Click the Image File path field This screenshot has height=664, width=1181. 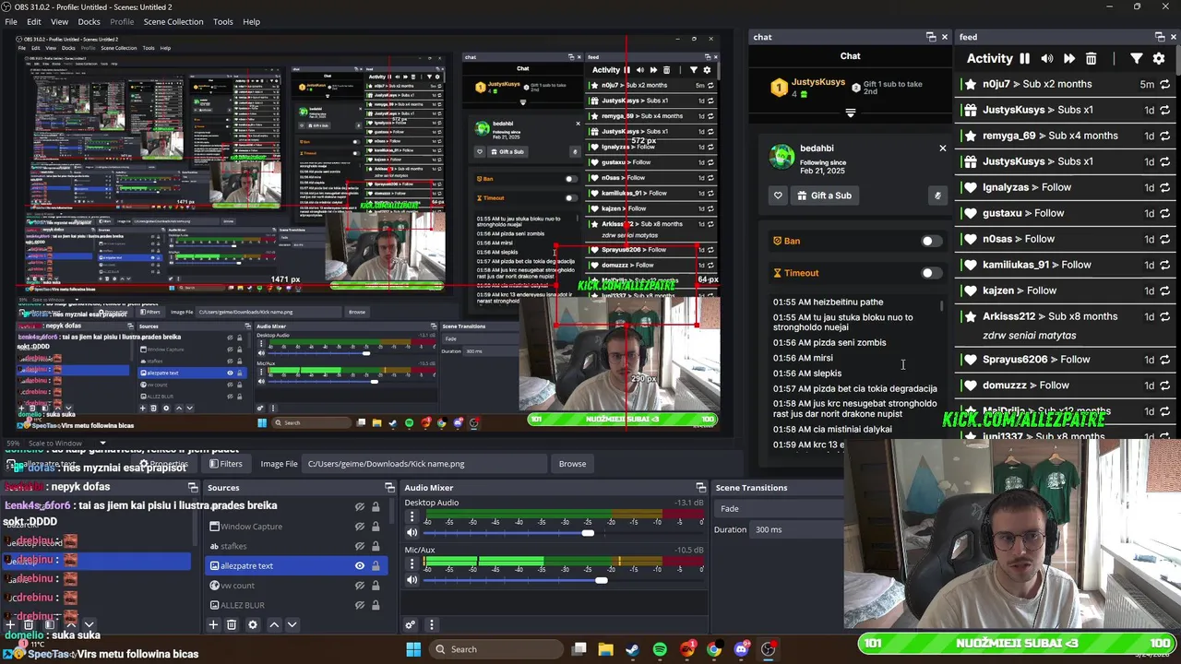coord(424,464)
